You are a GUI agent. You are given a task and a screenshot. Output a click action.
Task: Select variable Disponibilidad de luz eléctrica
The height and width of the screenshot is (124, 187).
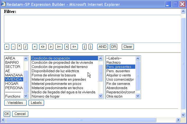[55, 71]
